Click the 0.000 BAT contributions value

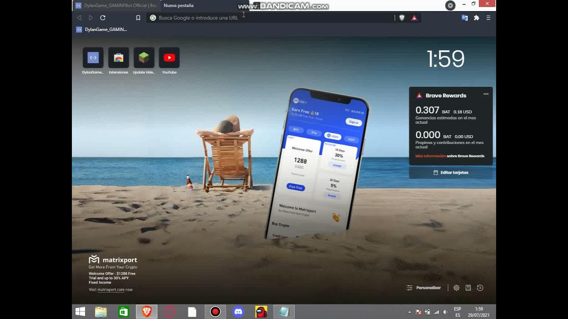[428, 135]
